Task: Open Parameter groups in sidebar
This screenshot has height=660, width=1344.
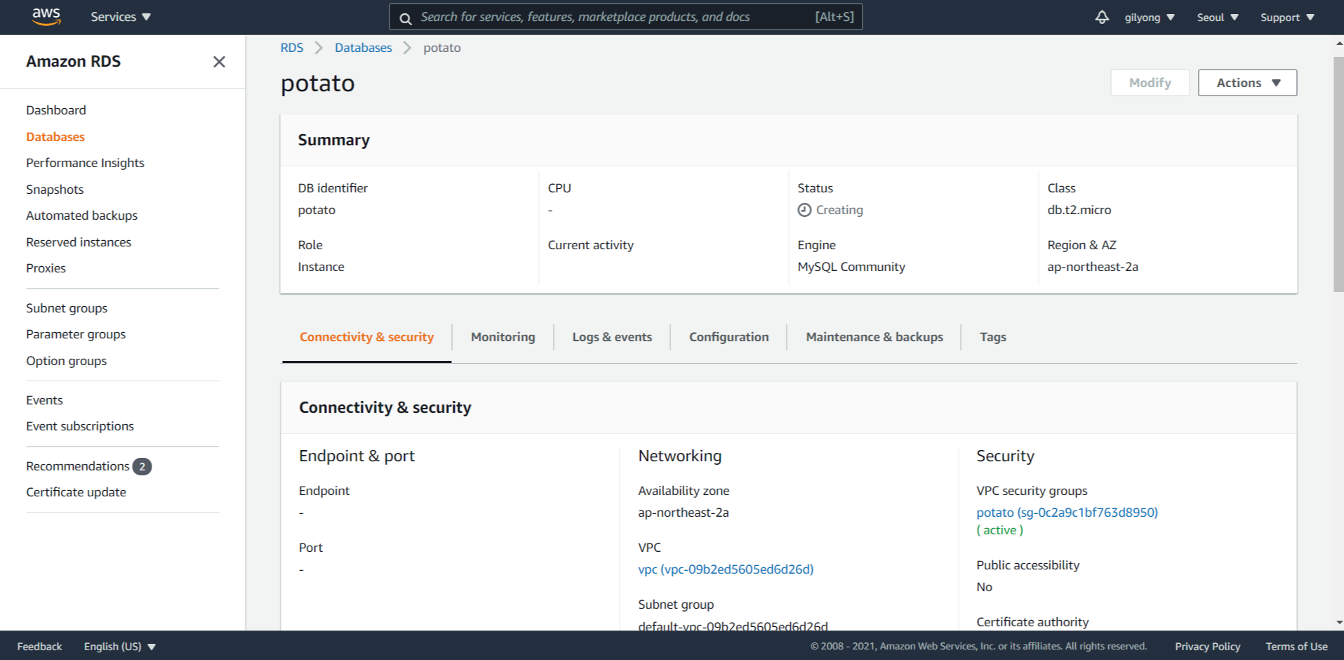Action: coord(76,334)
